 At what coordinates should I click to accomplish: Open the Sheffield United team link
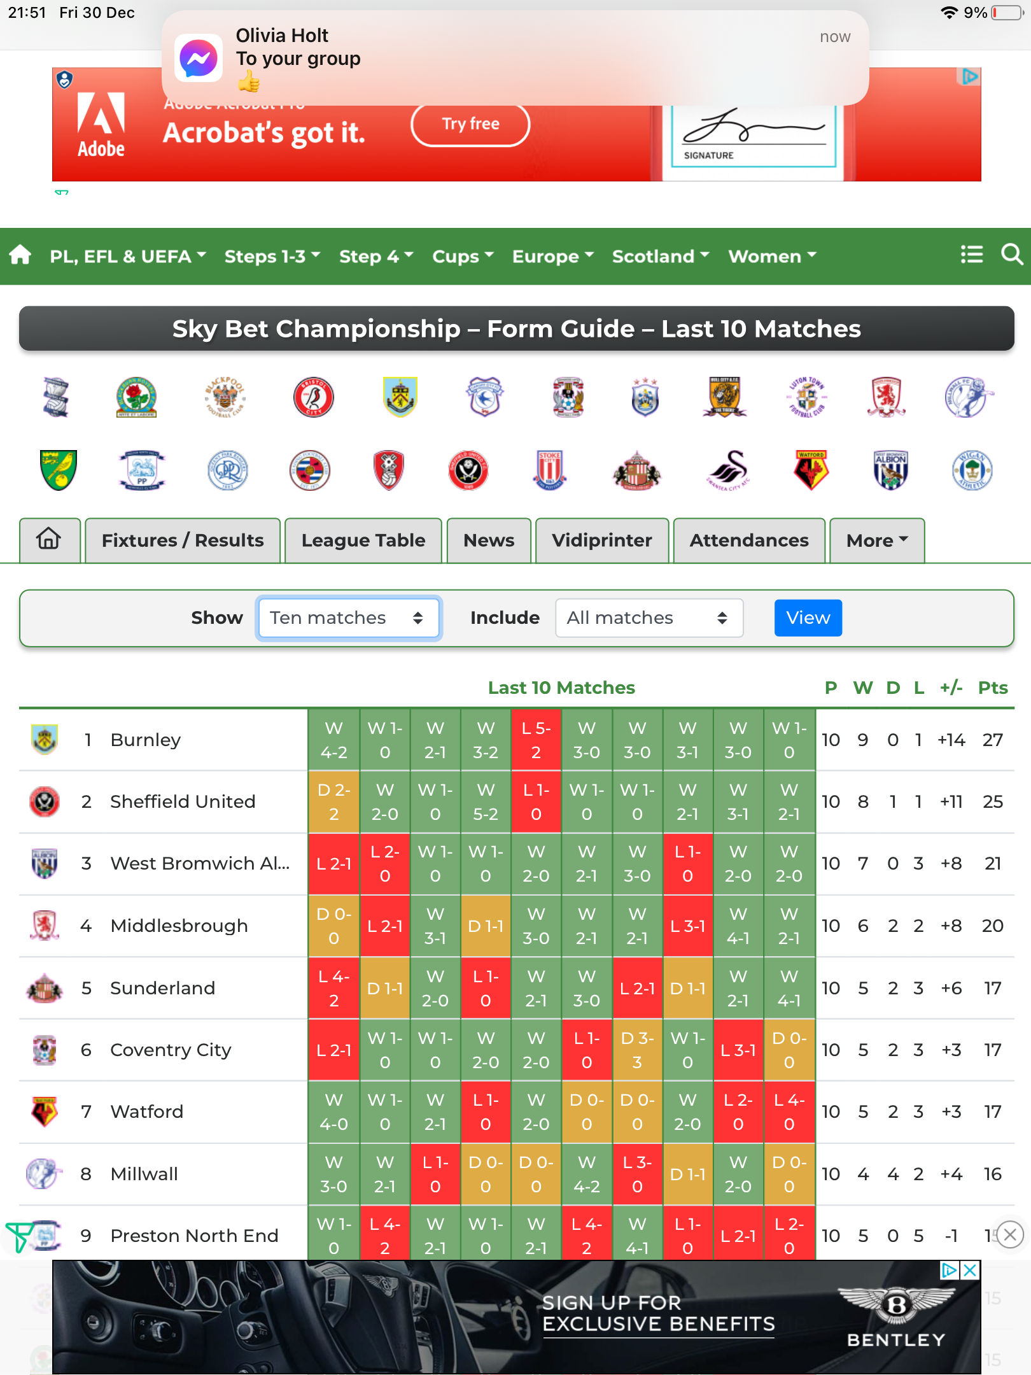tap(183, 801)
